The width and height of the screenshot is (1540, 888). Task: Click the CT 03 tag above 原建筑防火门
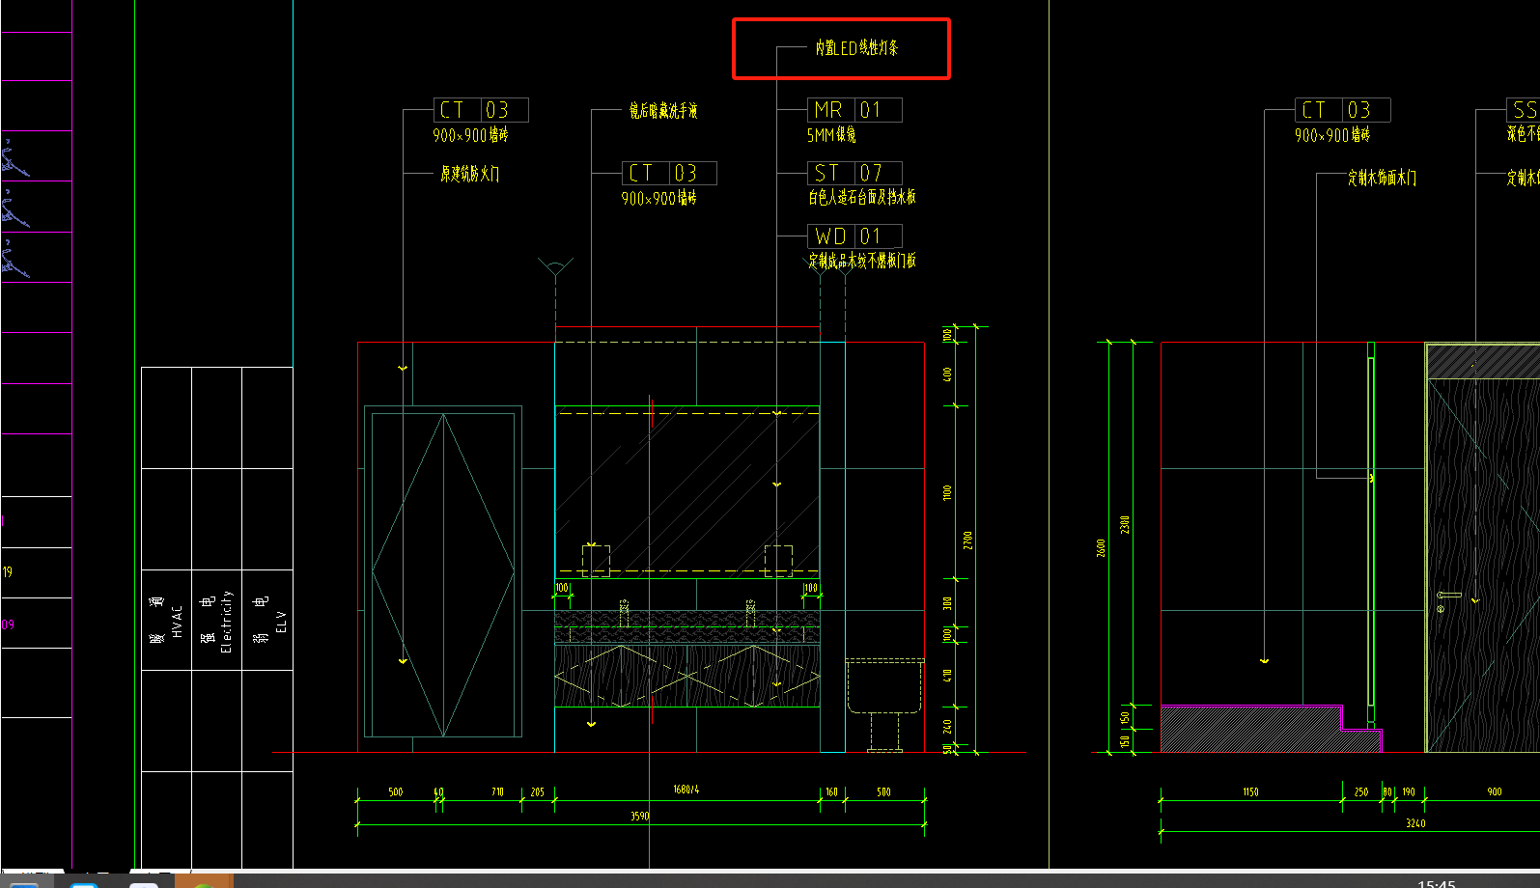tap(481, 110)
